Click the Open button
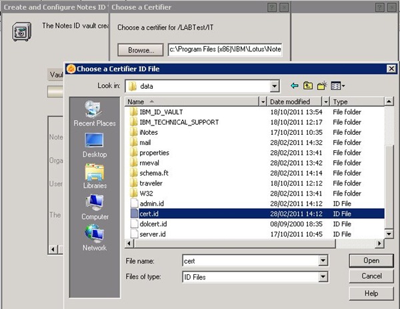 [371, 260]
